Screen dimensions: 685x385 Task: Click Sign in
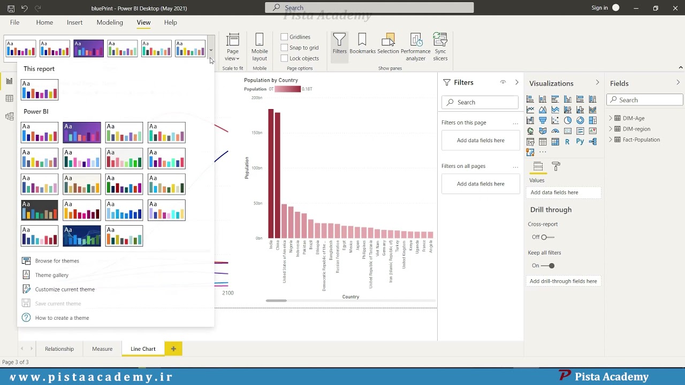pyautogui.click(x=599, y=7)
